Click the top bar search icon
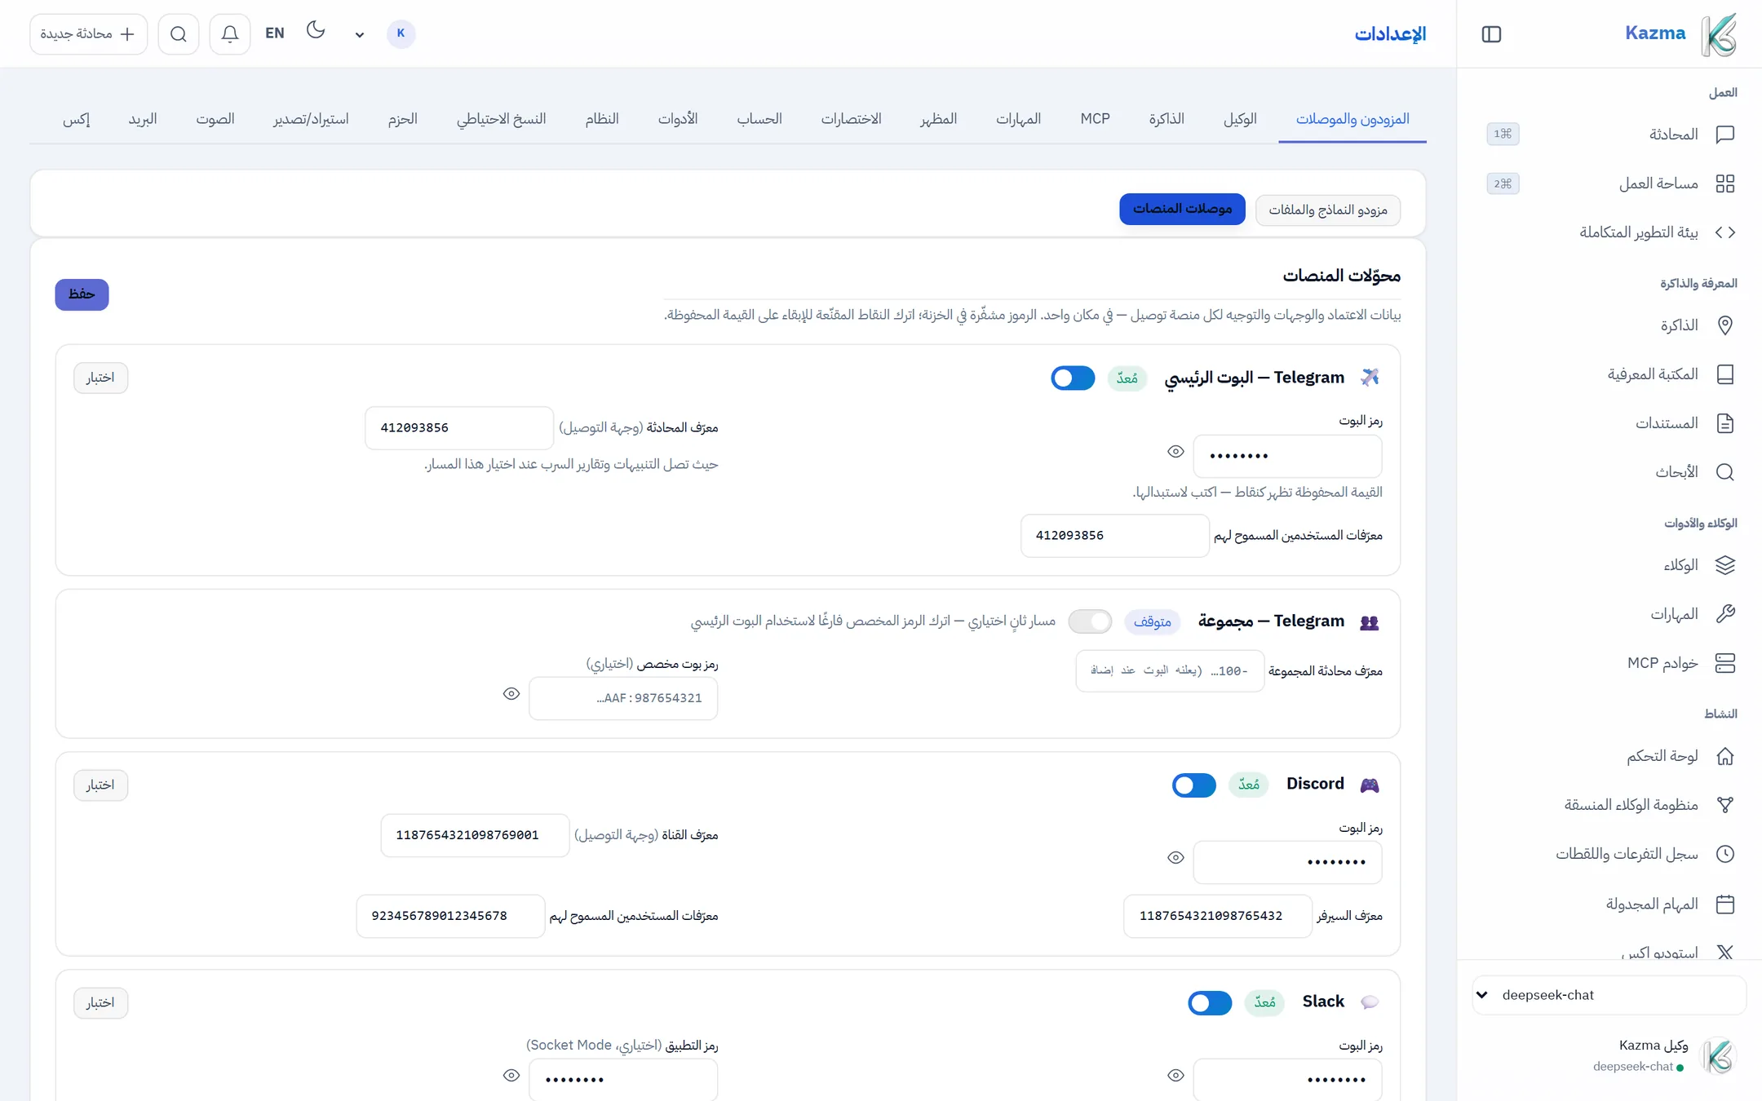The height and width of the screenshot is (1101, 1762). point(179,33)
